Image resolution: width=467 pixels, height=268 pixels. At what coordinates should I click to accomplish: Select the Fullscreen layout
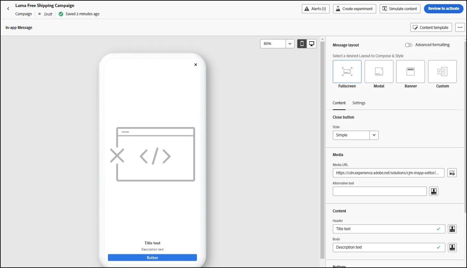tap(347, 72)
